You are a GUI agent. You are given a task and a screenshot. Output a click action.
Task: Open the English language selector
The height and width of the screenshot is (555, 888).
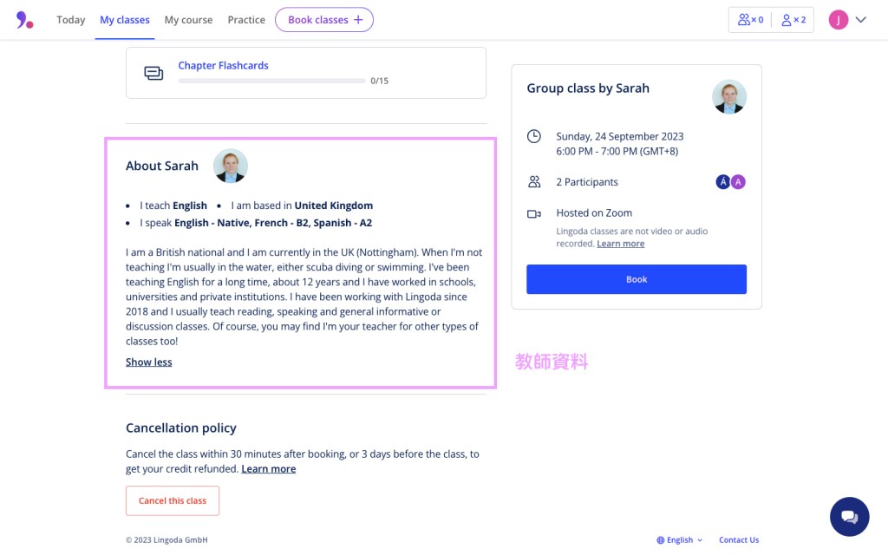click(680, 540)
